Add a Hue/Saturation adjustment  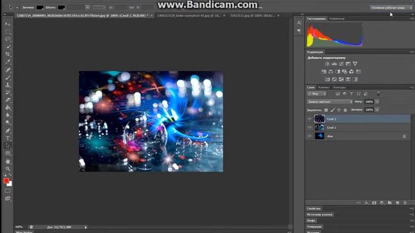[324, 72]
